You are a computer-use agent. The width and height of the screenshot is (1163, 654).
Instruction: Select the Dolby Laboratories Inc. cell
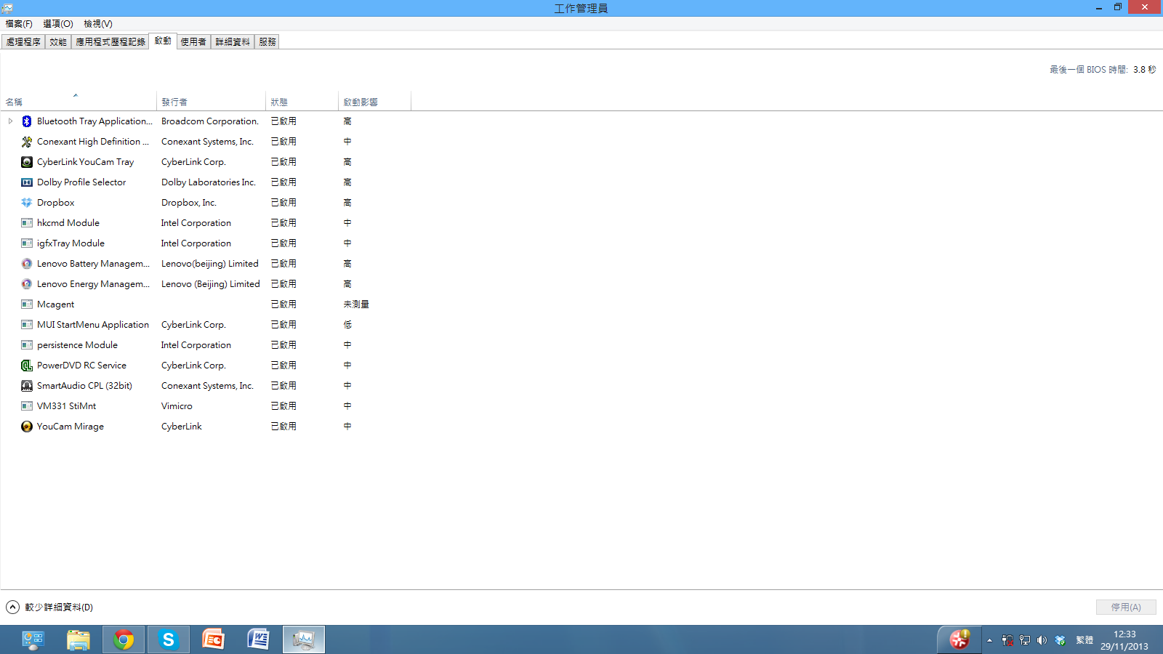click(x=209, y=182)
